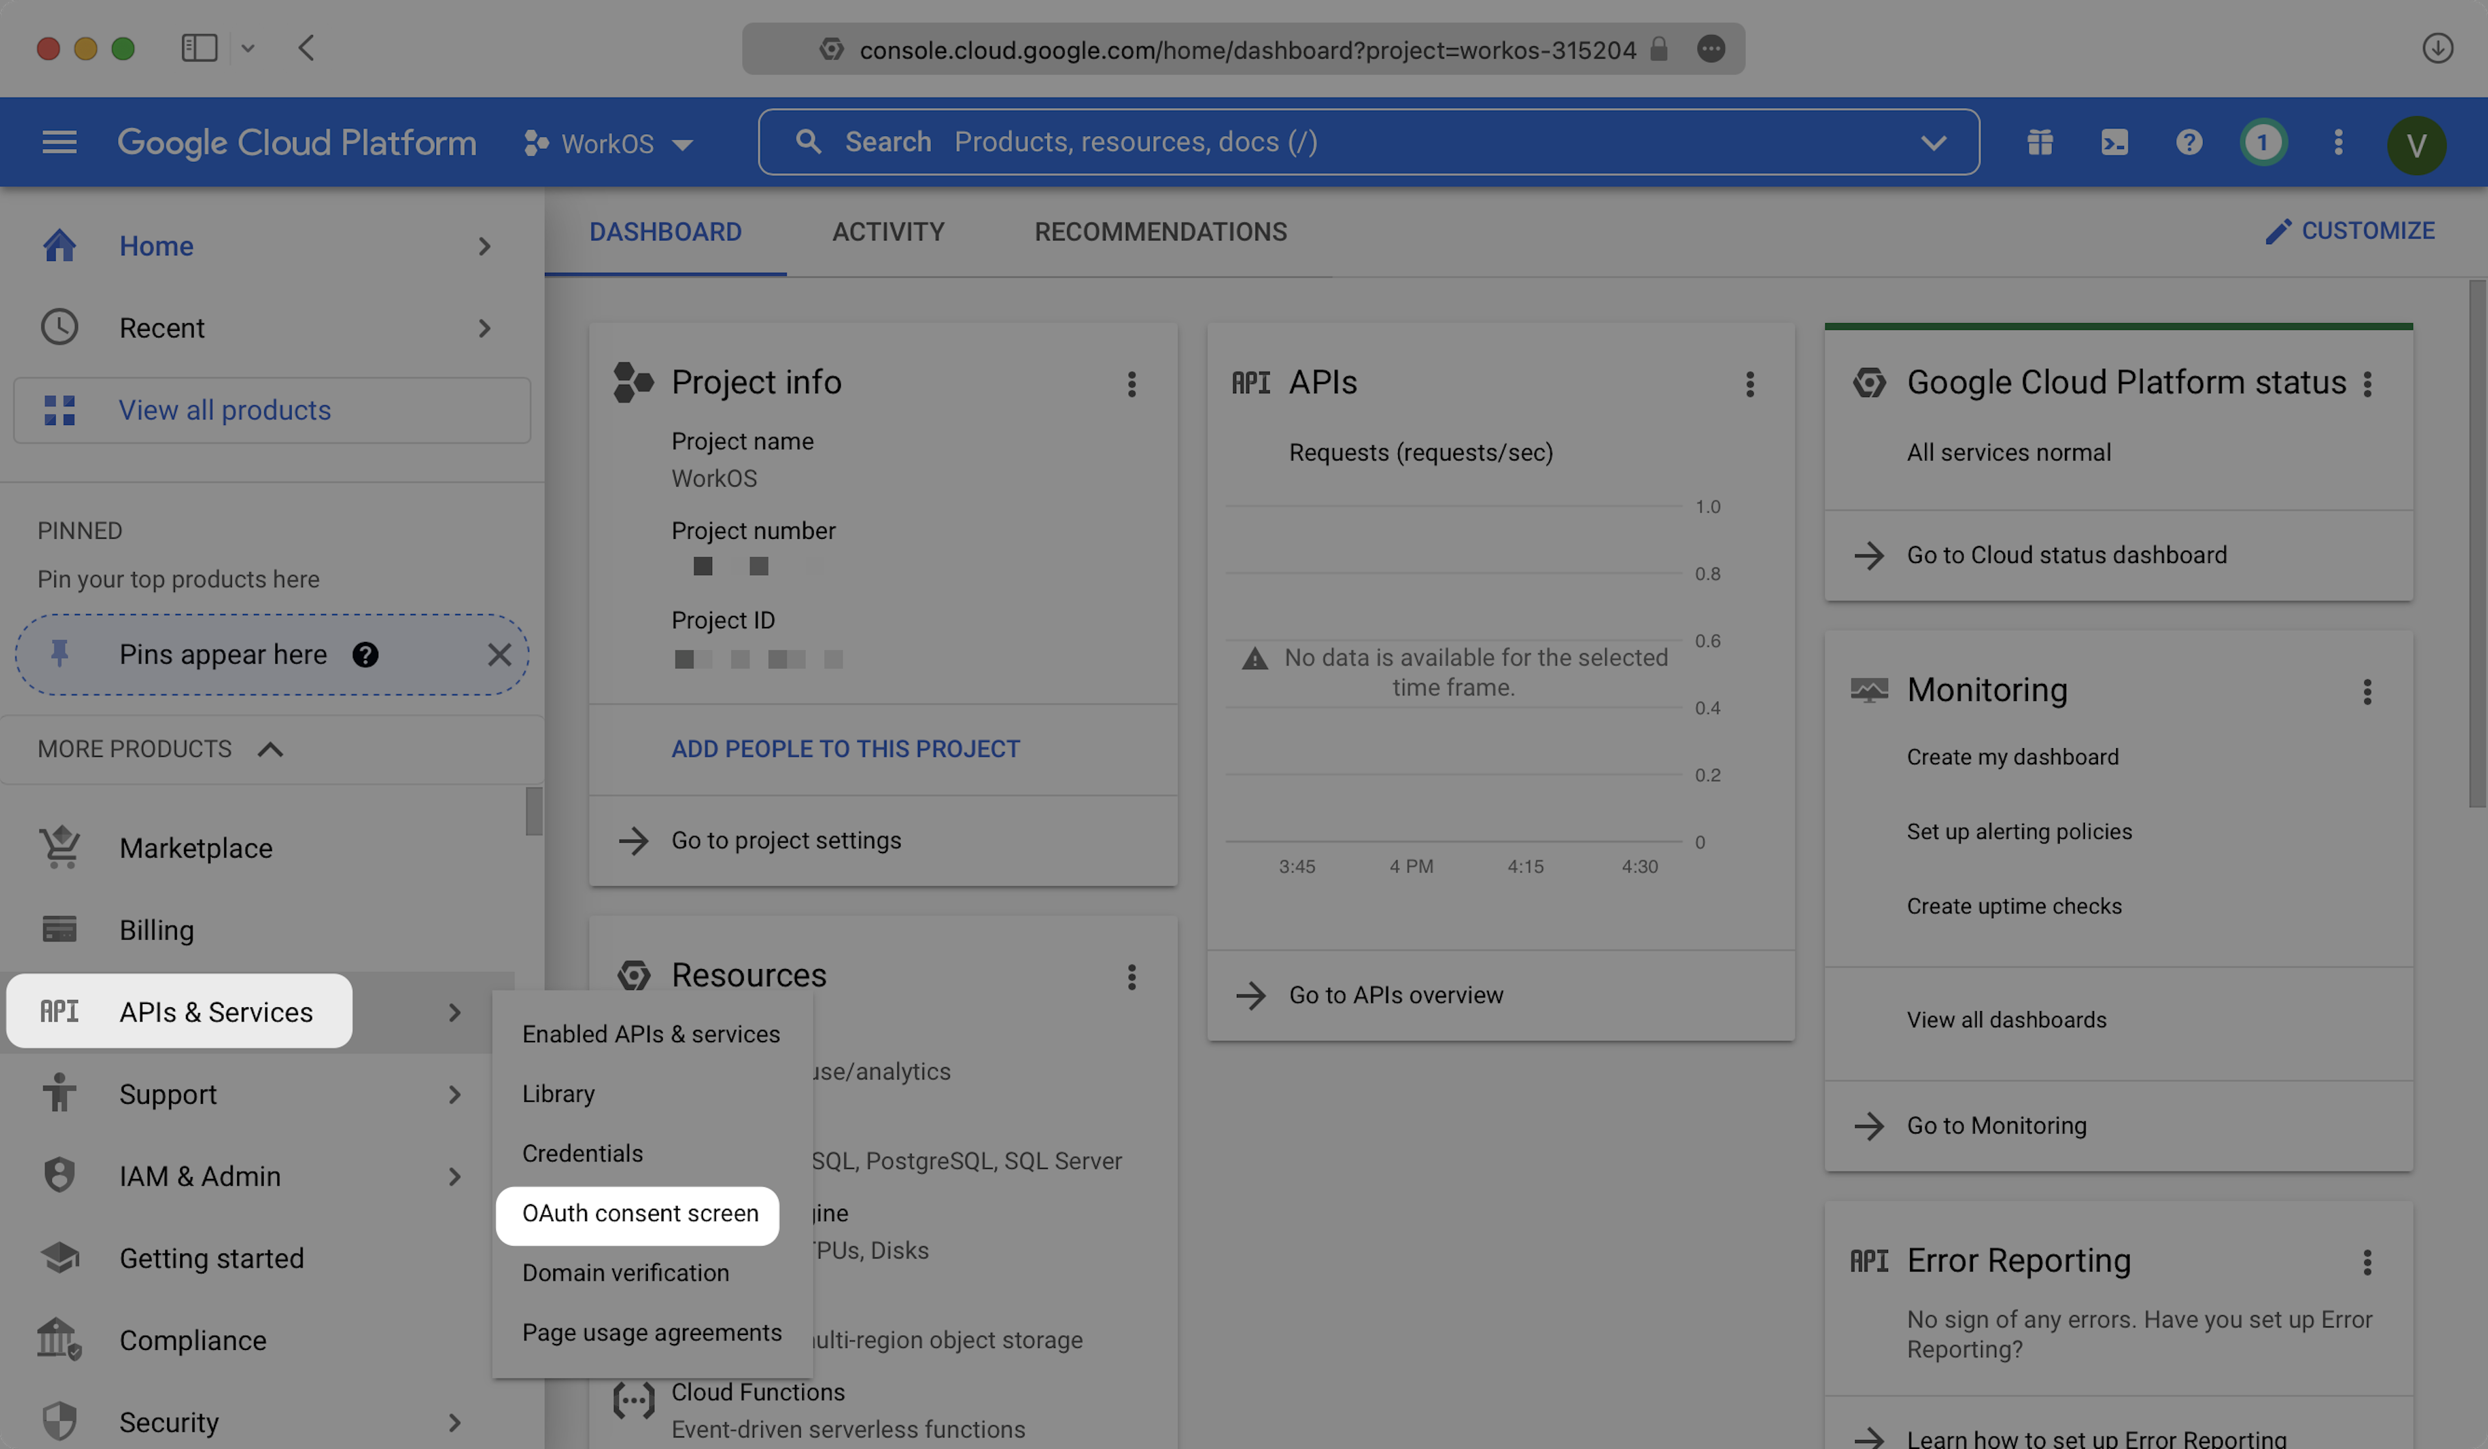Open the help question mark icon
Viewport: 2488px width, 1449px height.
(x=2189, y=142)
